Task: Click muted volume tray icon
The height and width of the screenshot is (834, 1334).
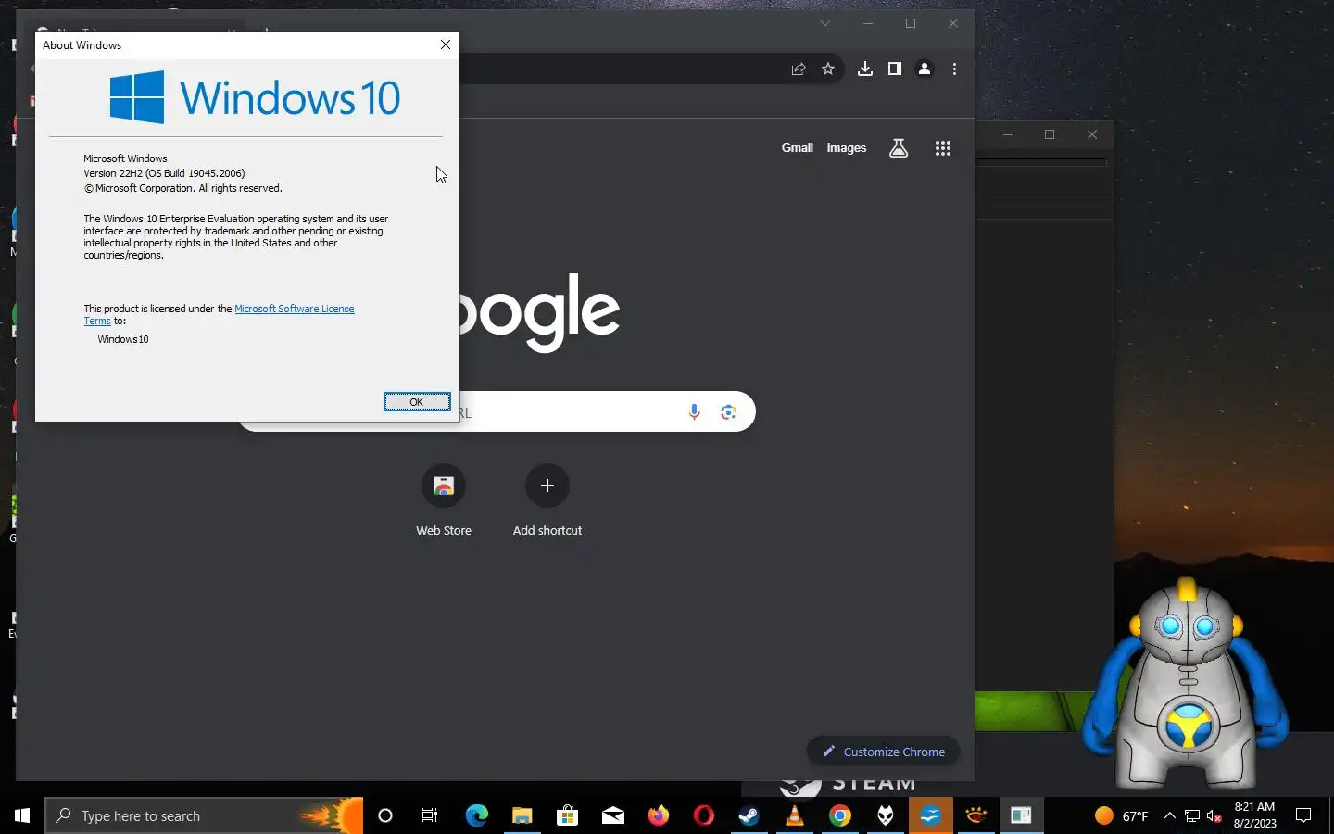Action: [1214, 815]
